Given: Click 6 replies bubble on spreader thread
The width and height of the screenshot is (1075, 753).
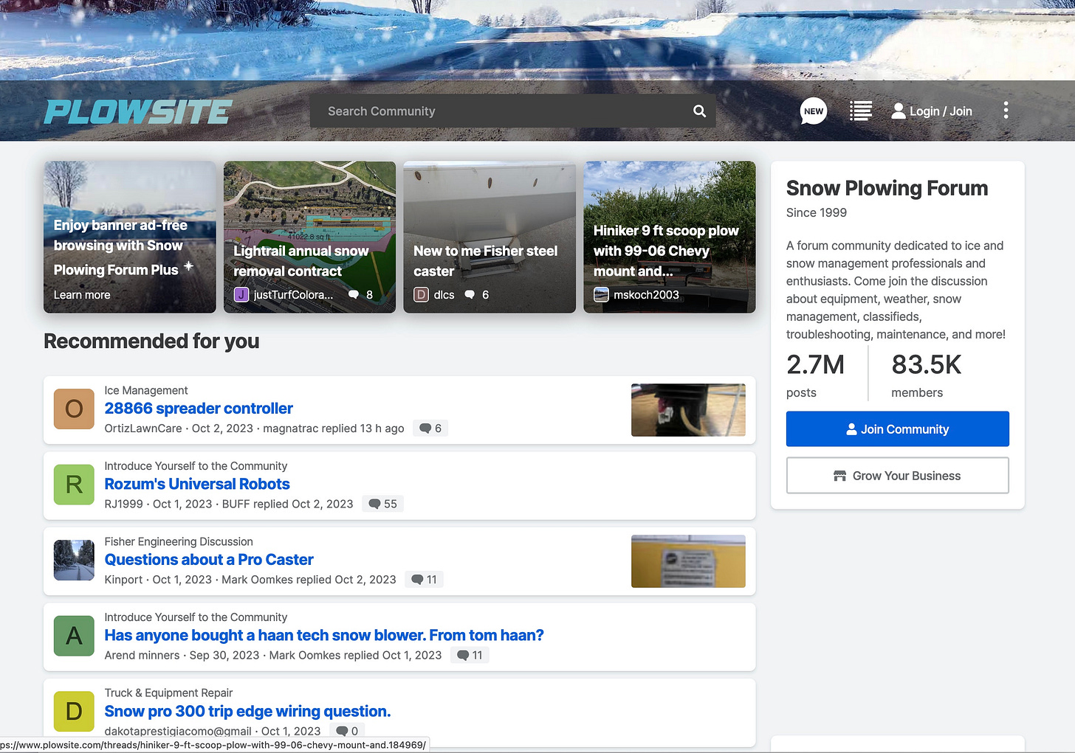Looking at the screenshot, I should point(430,428).
